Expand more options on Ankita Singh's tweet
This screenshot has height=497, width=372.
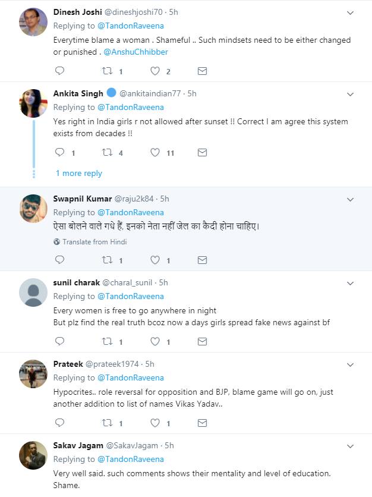350,94
